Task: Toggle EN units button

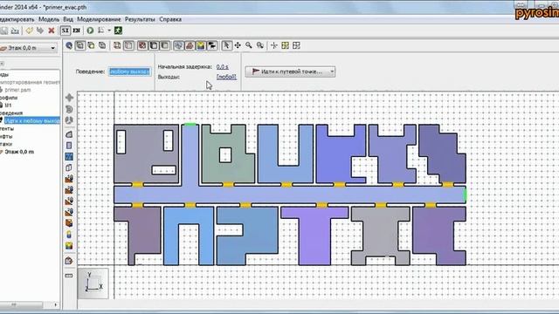Action: pyautogui.click(x=76, y=31)
